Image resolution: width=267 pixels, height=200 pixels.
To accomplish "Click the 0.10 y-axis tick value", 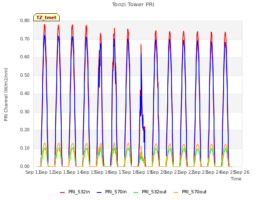I will [x=25, y=148].
